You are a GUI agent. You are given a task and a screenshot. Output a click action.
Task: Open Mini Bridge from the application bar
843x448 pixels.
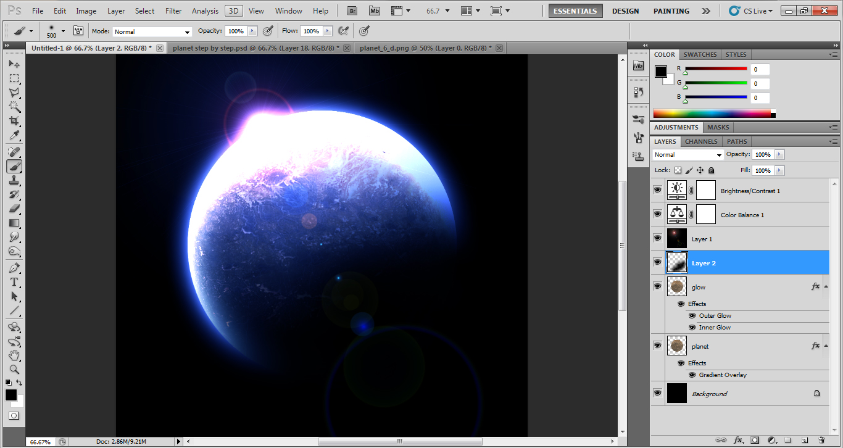pos(374,10)
